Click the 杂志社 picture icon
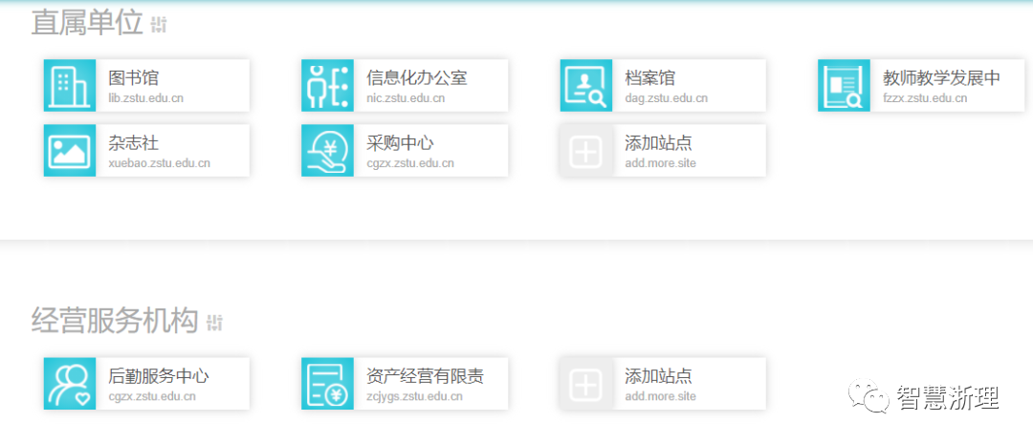Screen dimensions: 1033x444 coord(70,151)
